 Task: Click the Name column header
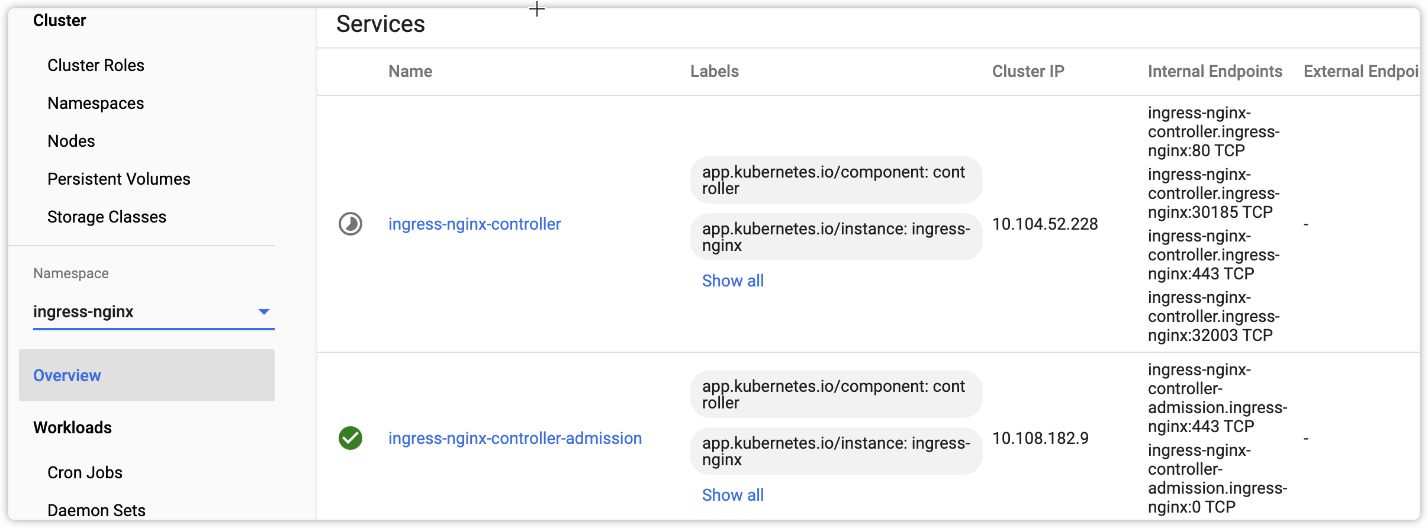pyautogui.click(x=410, y=72)
